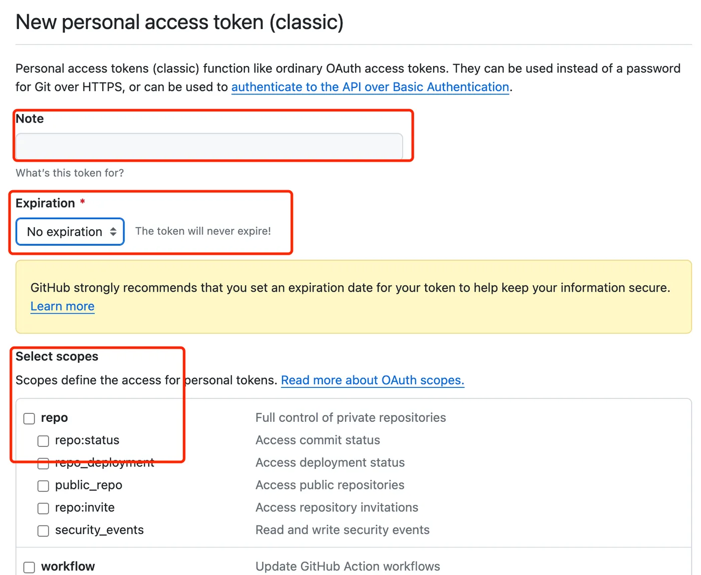Enable the security_events scope checkbox
Viewport: 701px width, 575px height.
pyautogui.click(x=44, y=531)
